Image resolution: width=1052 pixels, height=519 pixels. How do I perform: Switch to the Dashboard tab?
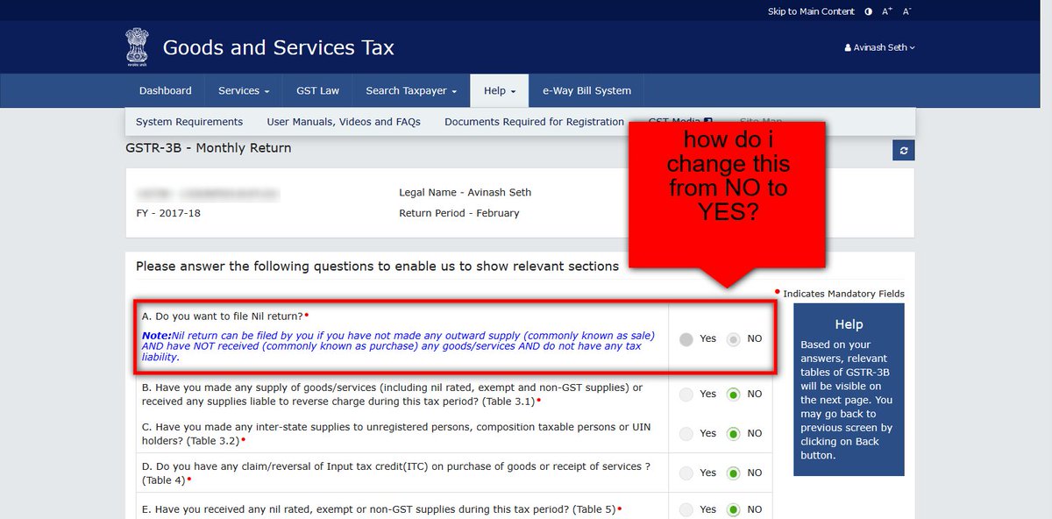[x=166, y=90]
